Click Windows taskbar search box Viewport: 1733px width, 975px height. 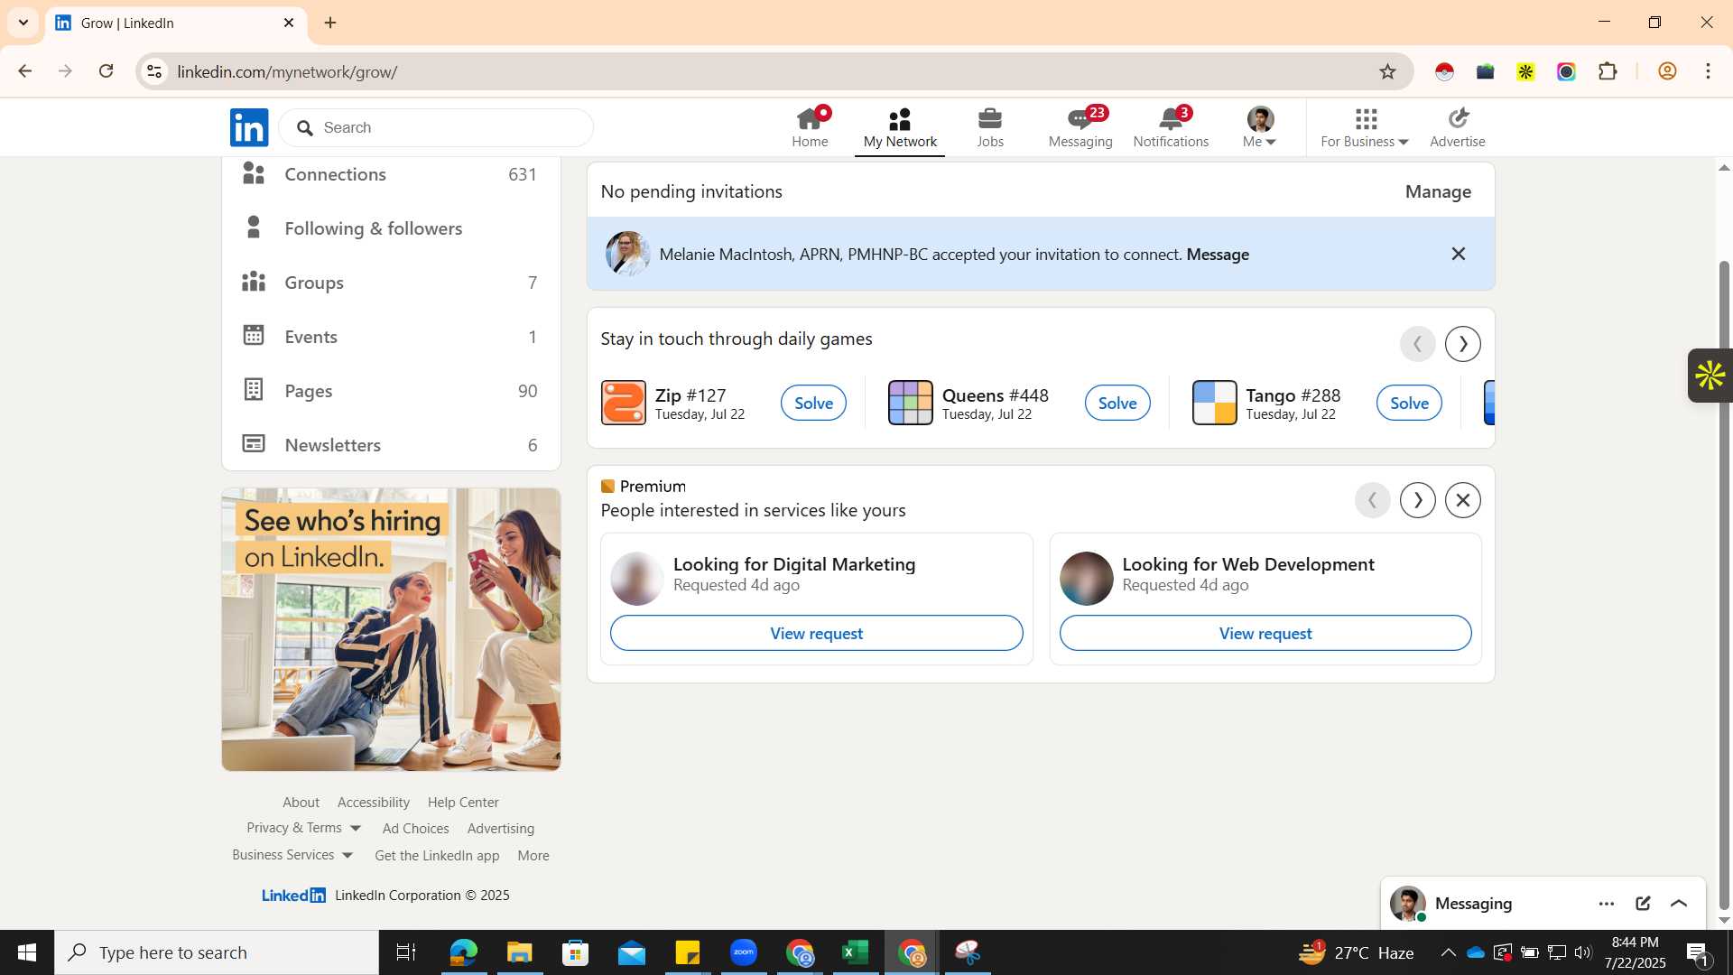click(x=217, y=952)
